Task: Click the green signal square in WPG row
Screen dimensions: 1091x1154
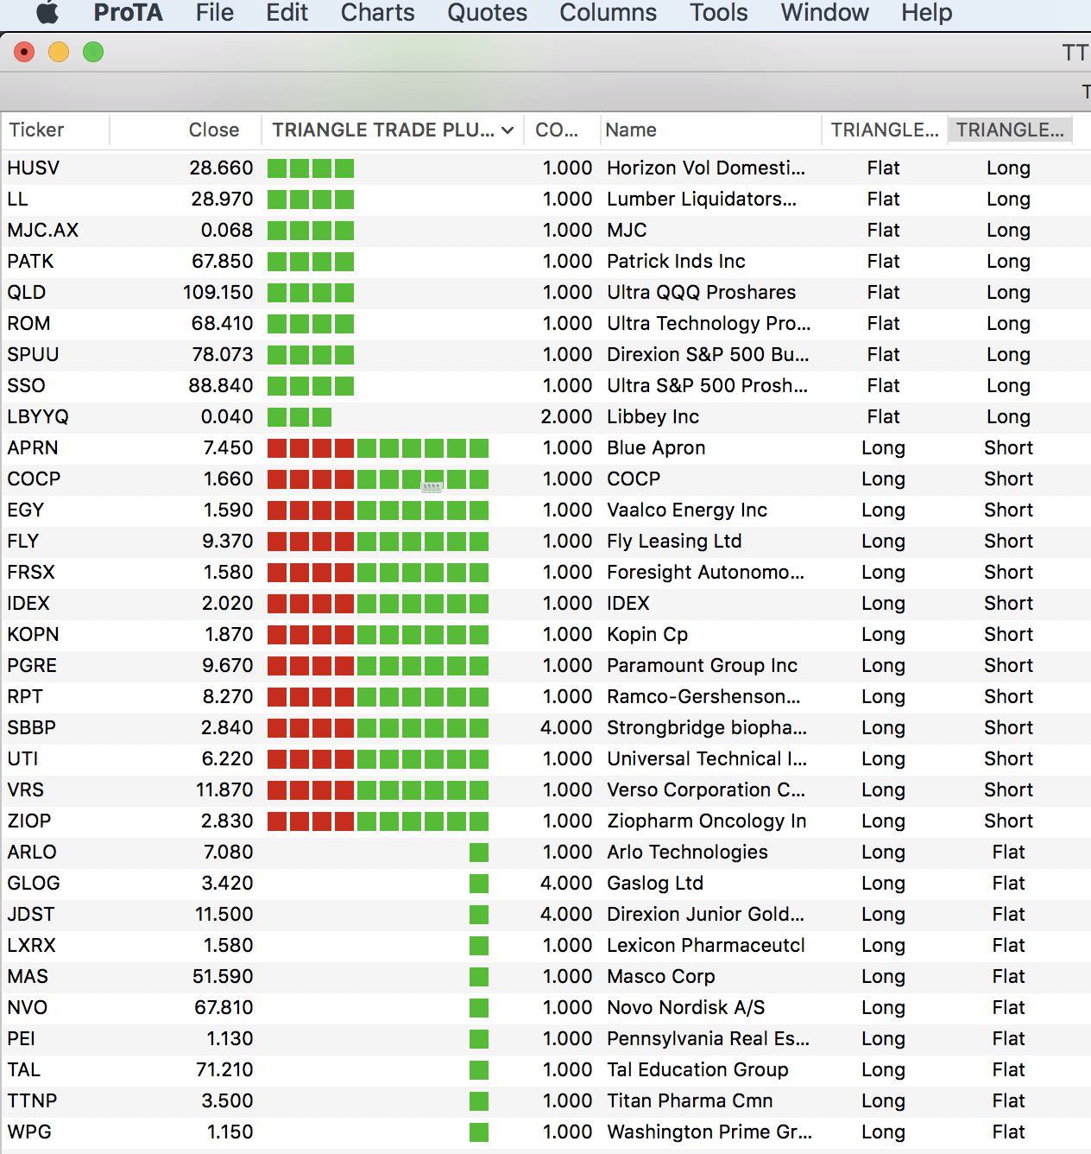Action: (479, 1132)
